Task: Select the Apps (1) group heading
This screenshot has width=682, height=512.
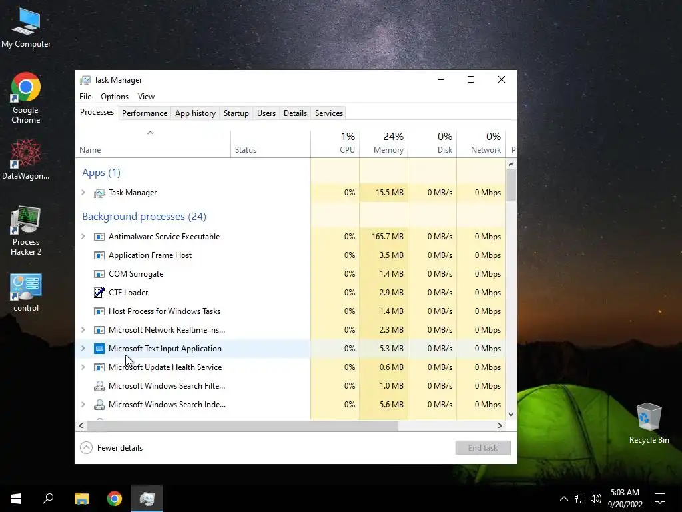Action: pyautogui.click(x=101, y=173)
